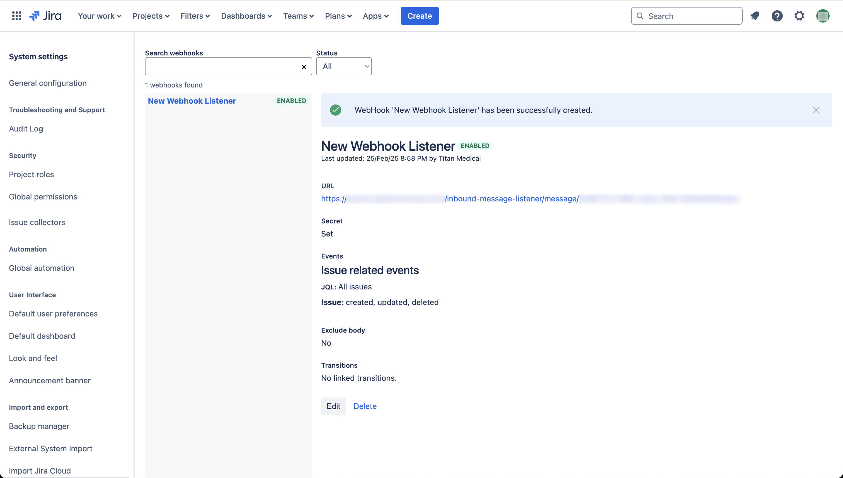Open Issue collectors settings
Viewport: 843px width, 478px height.
pyautogui.click(x=37, y=222)
